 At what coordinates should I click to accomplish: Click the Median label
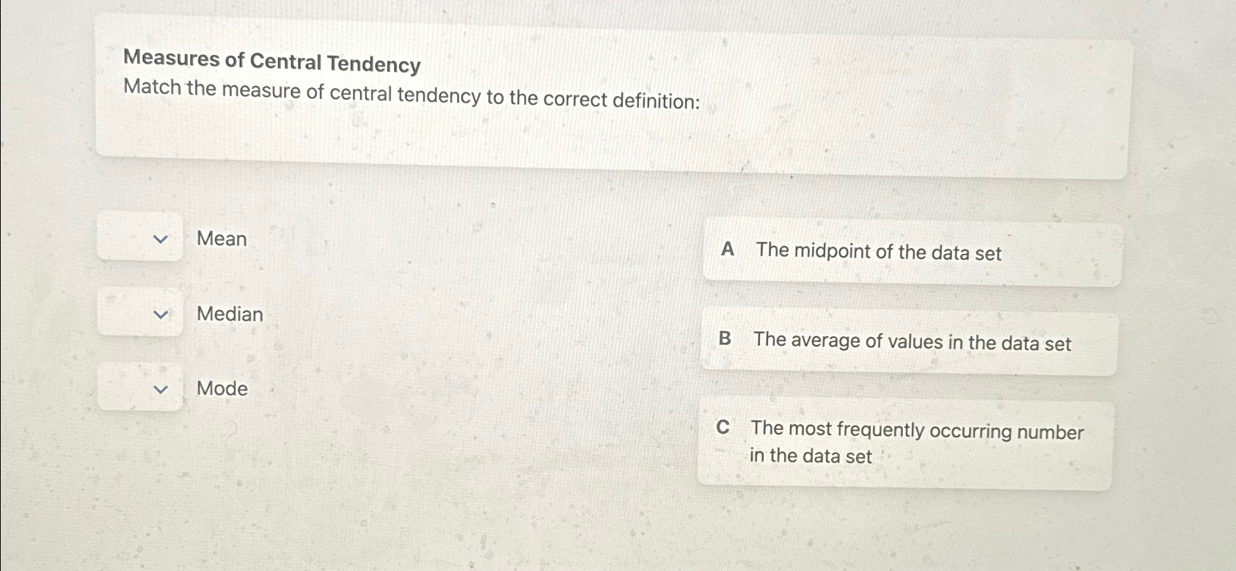pos(230,314)
